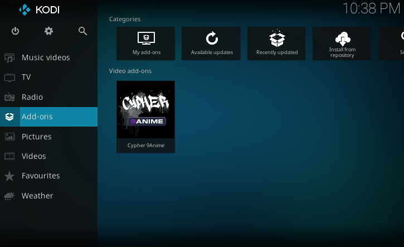Click the Weather cloud icon
The width and height of the screenshot is (404, 247).
tap(9, 196)
